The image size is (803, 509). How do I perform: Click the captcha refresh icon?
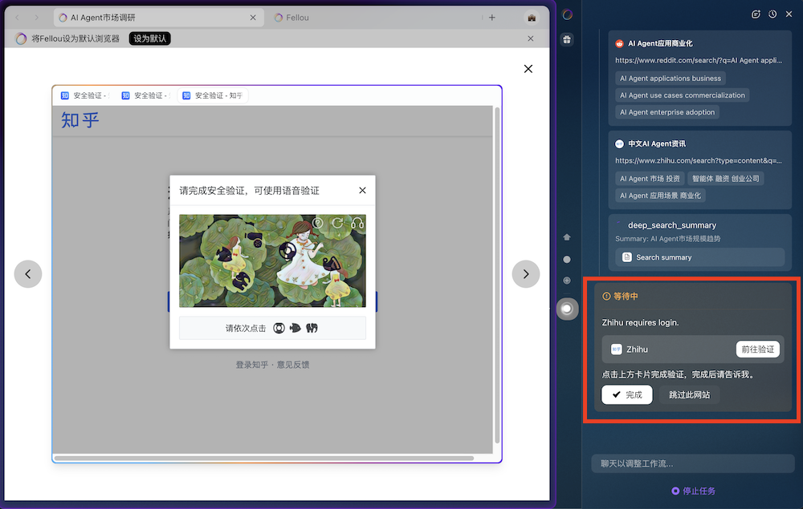pyautogui.click(x=337, y=223)
